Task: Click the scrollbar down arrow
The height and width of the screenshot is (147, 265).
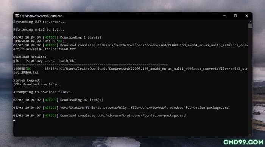Action: pyautogui.click(x=250, y=135)
